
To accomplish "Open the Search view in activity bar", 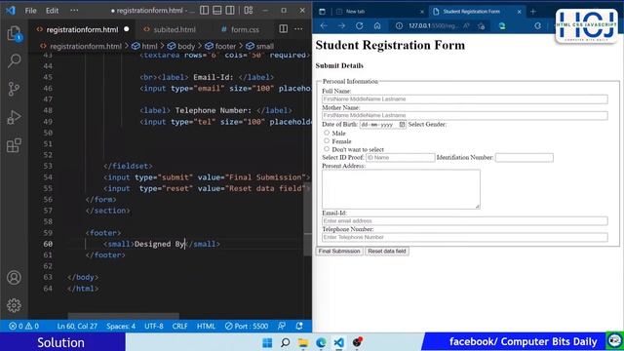I will coord(14,60).
